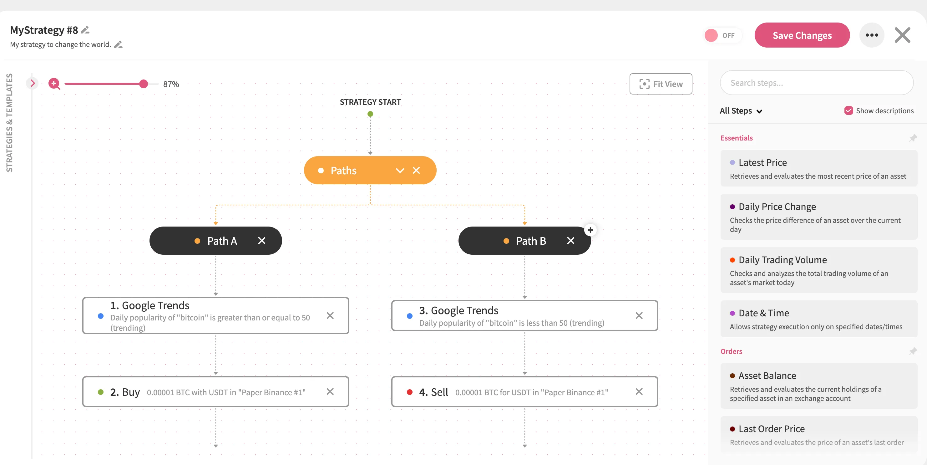Click the Strategy Start green dot
The image size is (927, 465).
[x=370, y=114]
